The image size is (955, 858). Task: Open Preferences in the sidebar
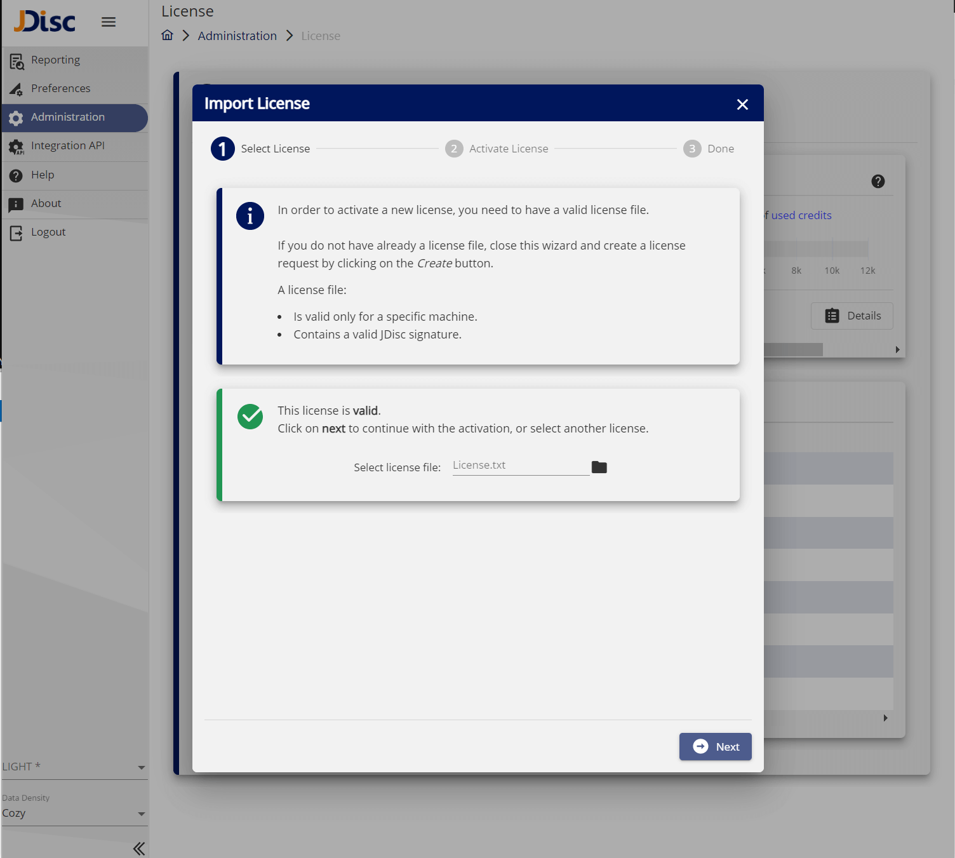click(x=60, y=89)
